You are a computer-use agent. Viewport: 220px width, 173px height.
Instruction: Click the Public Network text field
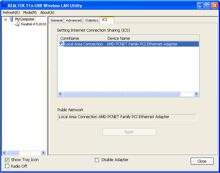click(x=127, y=117)
